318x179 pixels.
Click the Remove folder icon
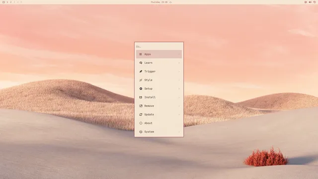[x=141, y=106]
